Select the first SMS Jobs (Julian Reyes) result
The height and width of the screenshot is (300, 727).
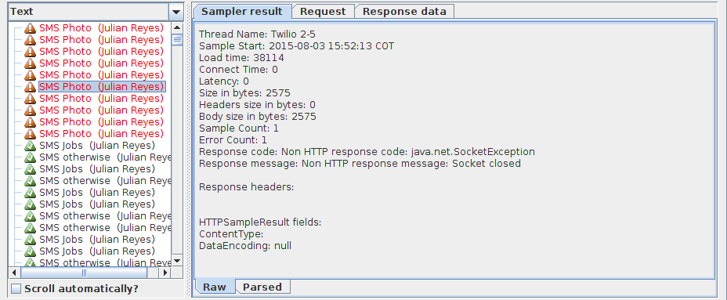pyautogui.click(x=97, y=146)
